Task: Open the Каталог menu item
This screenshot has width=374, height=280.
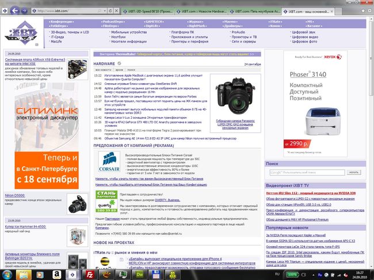Action: tap(314, 26)
